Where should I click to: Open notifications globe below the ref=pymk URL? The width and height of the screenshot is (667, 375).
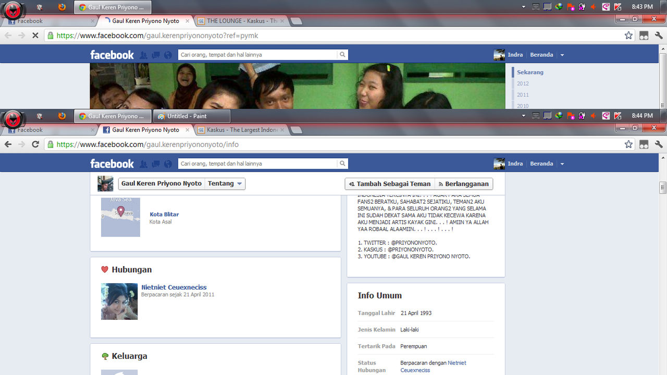click(168, 55)
